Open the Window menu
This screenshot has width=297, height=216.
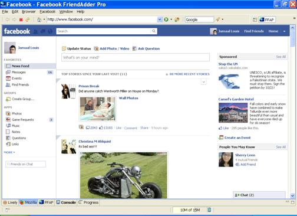pyautogui.click(x=66, y=12)
